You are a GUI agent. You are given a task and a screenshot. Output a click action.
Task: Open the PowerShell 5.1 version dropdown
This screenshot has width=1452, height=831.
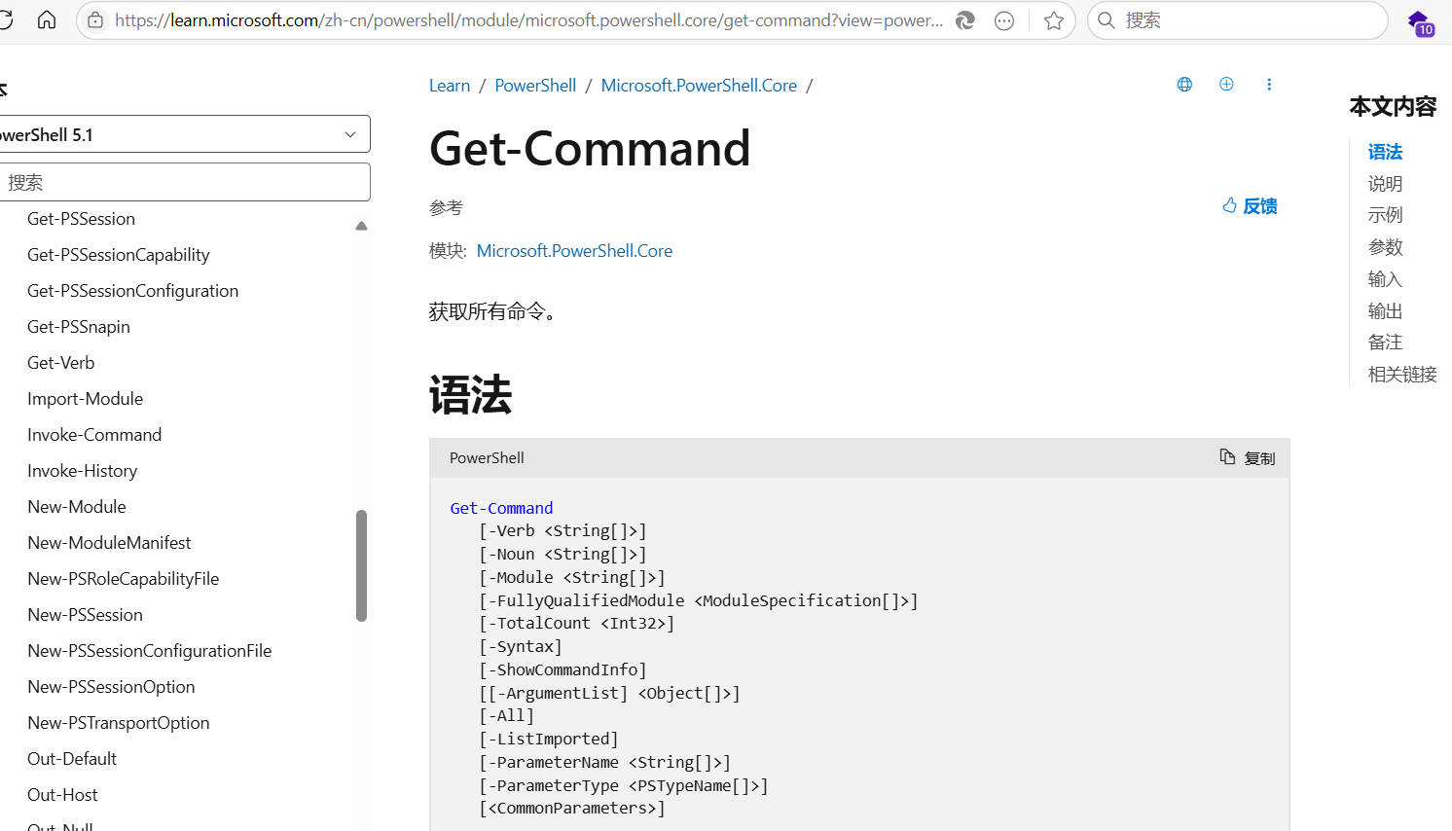(183, 134)
